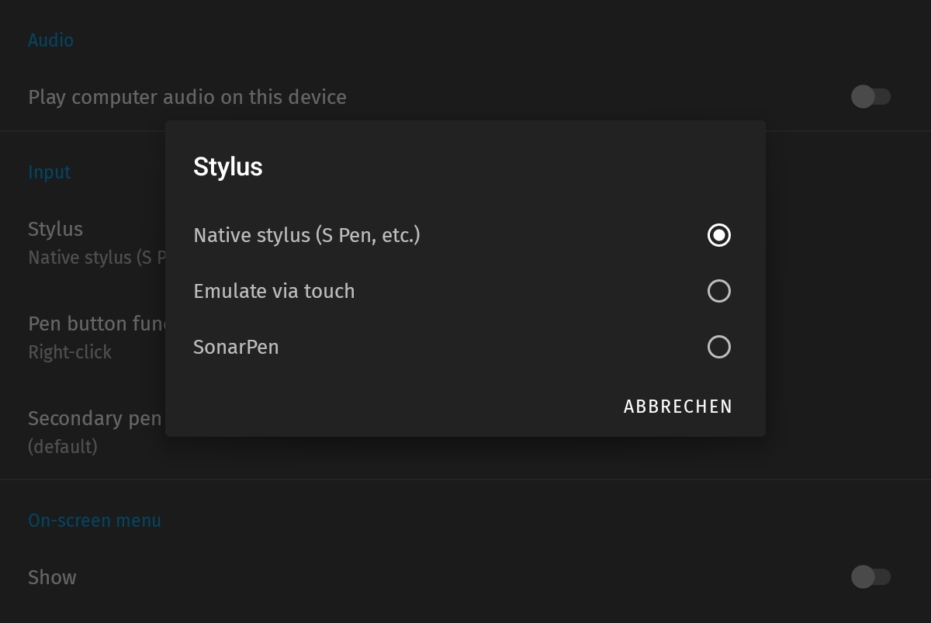Click the On-screen menu section header
The image size is (931, 623).
95,521
